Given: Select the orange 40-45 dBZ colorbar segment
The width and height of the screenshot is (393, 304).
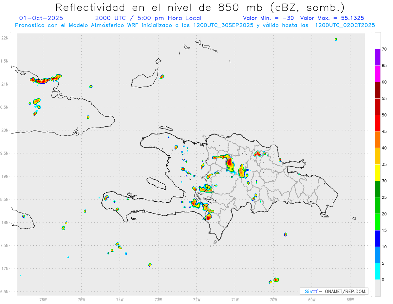Looking at the screenshot, I should pyautogui.click(x=378, y=140).
